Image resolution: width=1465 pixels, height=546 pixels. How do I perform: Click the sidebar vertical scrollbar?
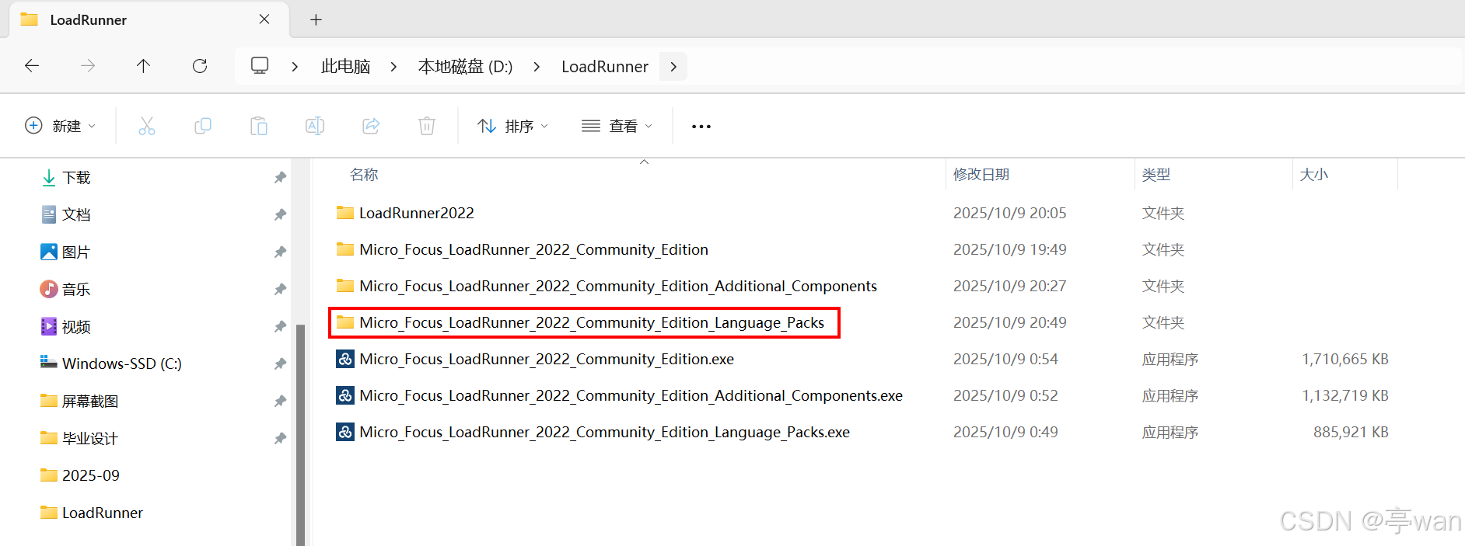pos(301,435)
